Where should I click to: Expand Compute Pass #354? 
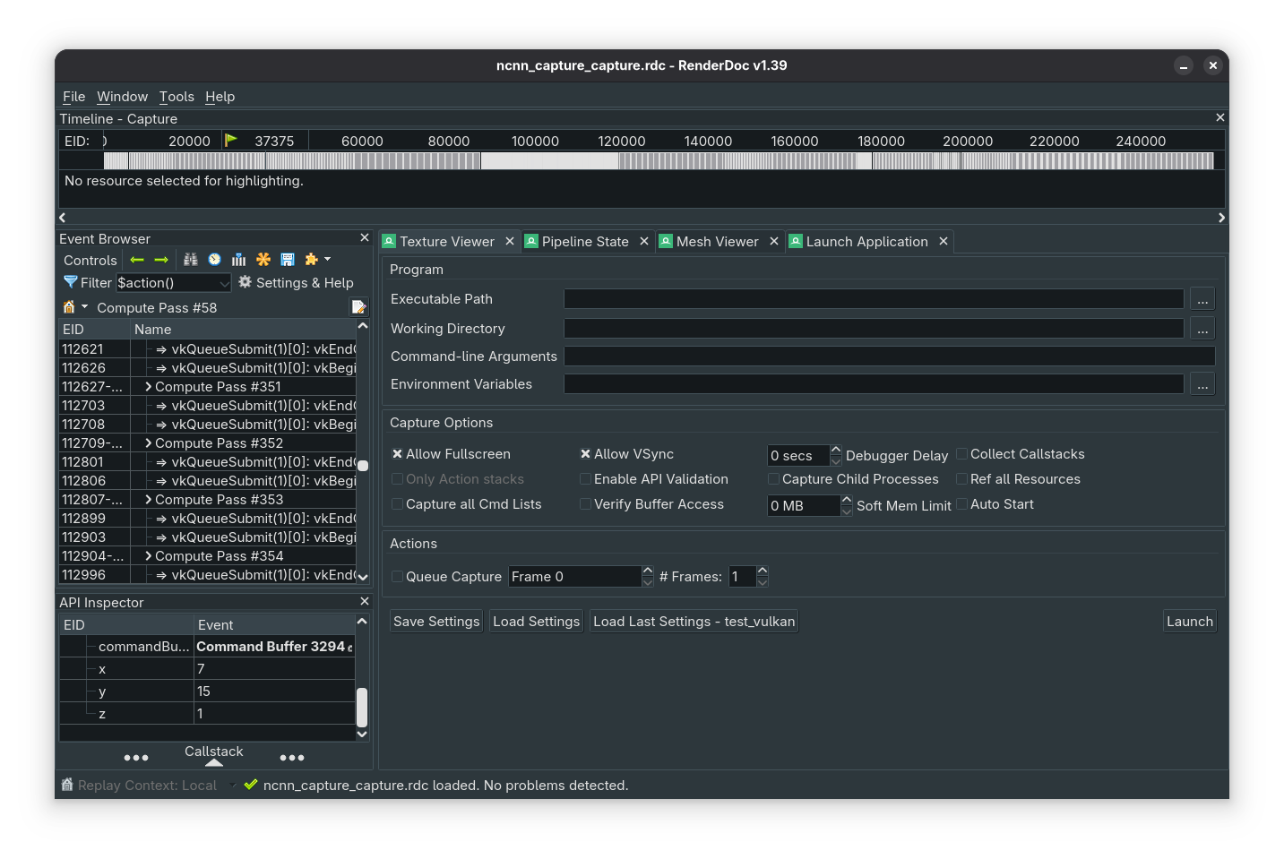click(148, 556)
